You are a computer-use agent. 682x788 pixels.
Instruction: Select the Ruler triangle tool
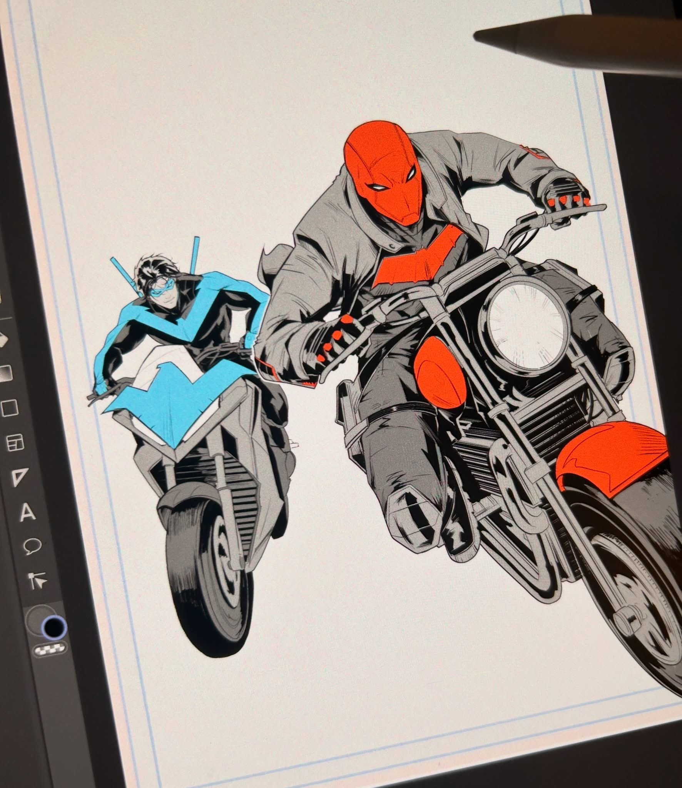(x=20, y=477)
